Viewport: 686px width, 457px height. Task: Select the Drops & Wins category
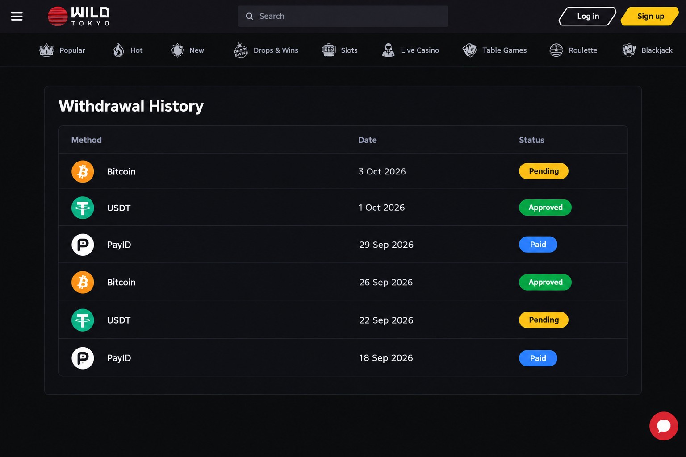[266, 50]
